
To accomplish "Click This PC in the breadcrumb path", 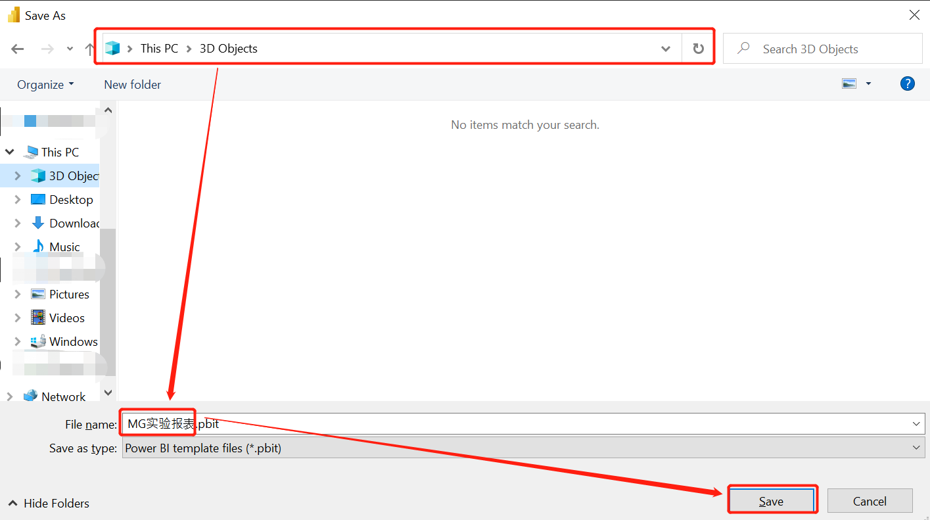I will 159,48.
